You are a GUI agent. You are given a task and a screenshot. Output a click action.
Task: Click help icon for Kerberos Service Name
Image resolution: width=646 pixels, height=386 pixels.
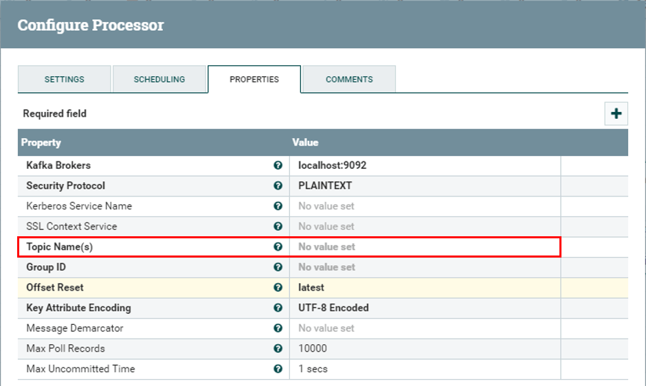[278, 206]
